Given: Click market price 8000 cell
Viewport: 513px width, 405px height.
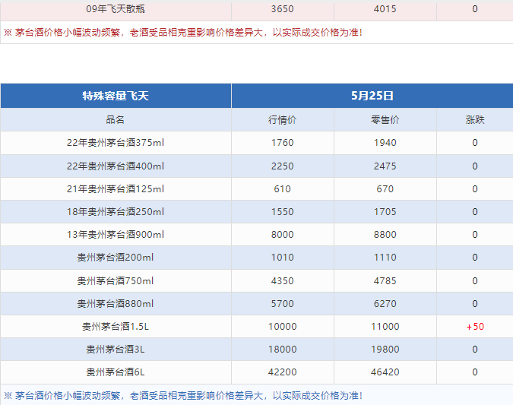Looking at the screenshot, I should (x=283, y=235).
